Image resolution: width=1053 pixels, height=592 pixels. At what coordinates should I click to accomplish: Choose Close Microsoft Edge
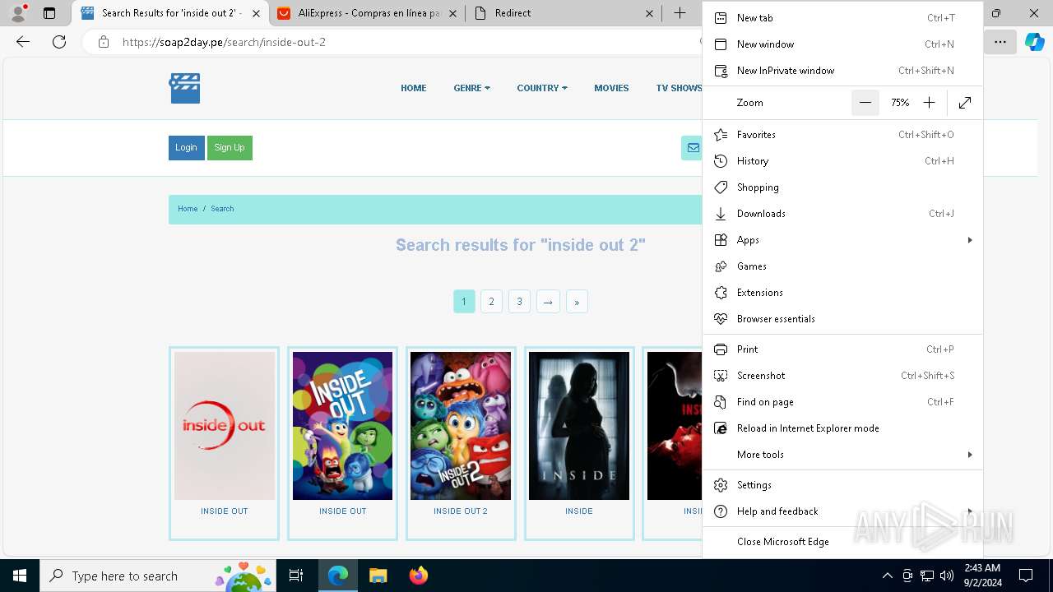click(x=842, y=542)
